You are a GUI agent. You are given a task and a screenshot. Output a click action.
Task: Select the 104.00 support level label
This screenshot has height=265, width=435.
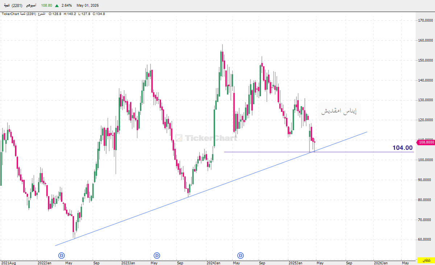click(x=402, y=148)
